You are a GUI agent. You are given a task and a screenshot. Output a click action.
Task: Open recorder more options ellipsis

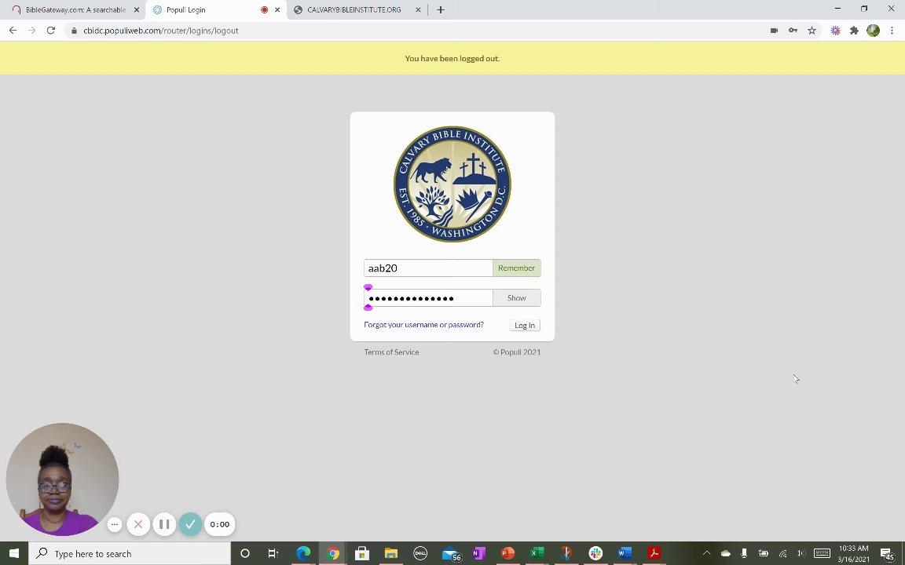[x=114, y=524]
